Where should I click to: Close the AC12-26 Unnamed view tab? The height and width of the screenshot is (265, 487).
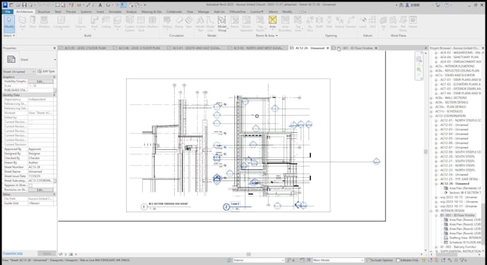tap(328, 48)
